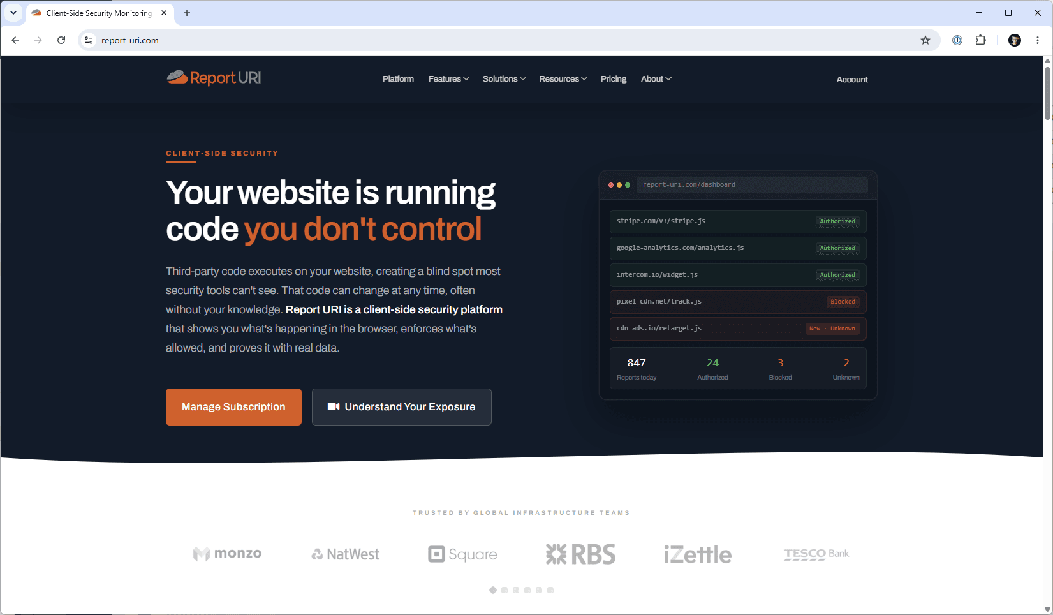
Task: Bookmark this page with the star icon
Action: pos(925,40)
